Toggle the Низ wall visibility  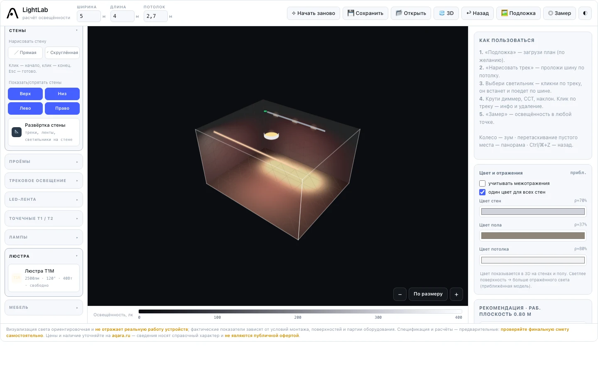point(62,94)
